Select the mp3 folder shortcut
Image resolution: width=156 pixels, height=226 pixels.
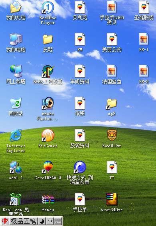pos(112,104)
